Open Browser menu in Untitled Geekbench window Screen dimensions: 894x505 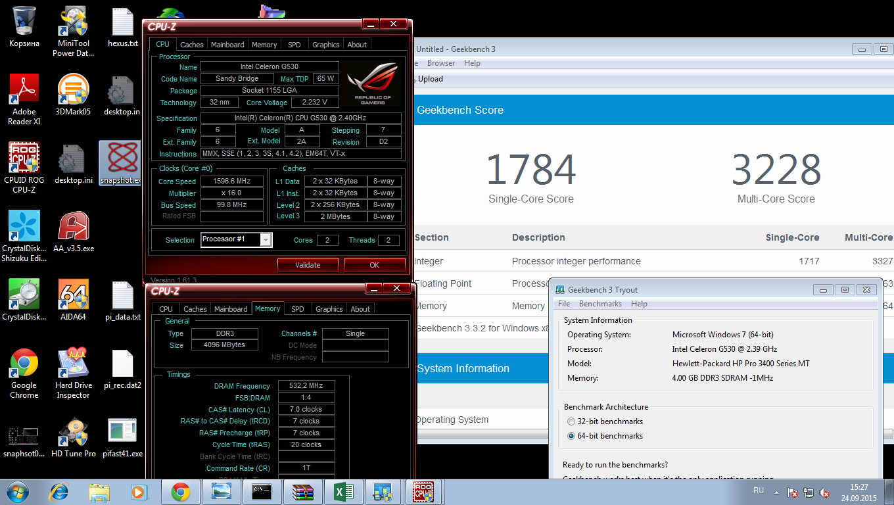pyautogui.click(x=441, y=63)
